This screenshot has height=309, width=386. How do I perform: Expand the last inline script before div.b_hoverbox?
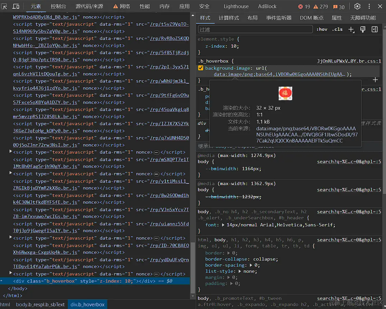coord(10,273)
